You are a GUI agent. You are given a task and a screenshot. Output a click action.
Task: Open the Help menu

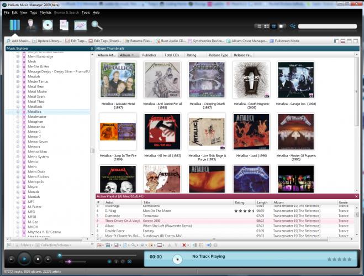tap(96, 13)
